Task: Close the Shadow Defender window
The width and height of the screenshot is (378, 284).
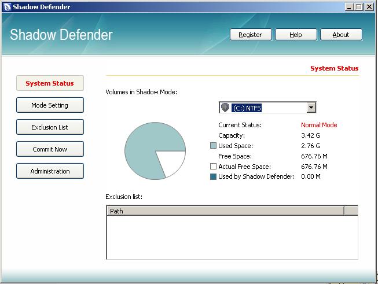Action: [369, 7]
